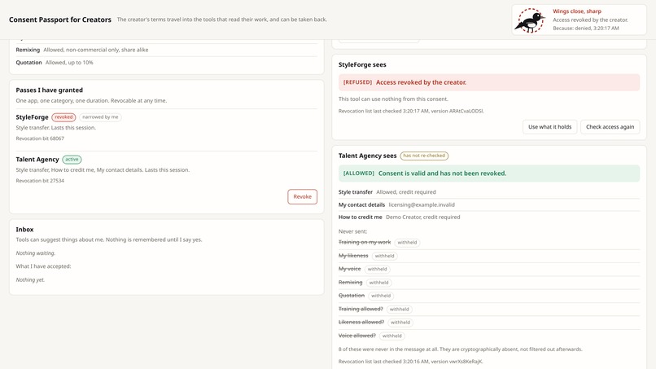
Task: Click This tool can use nothing text
Action: pyautogui.click(x=393, y=99)
